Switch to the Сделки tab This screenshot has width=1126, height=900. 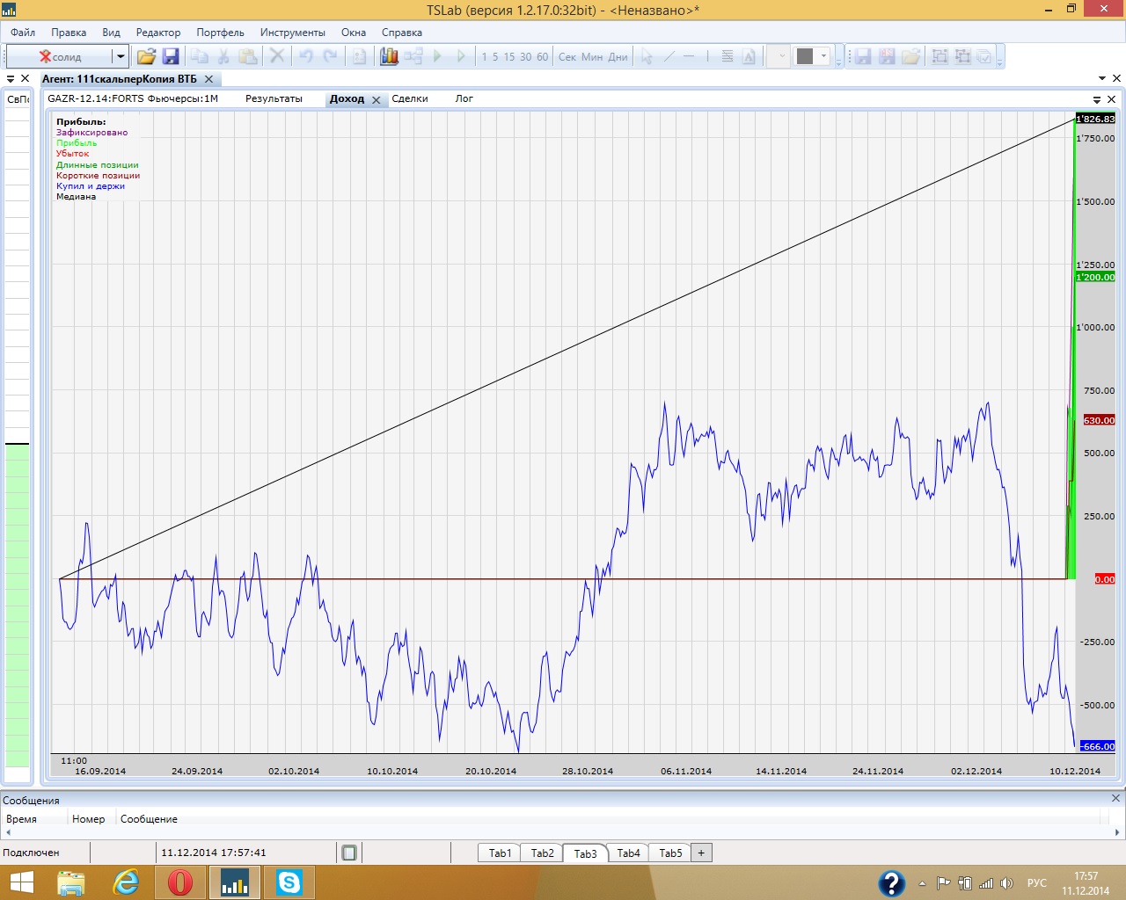(x=410, y=98)
